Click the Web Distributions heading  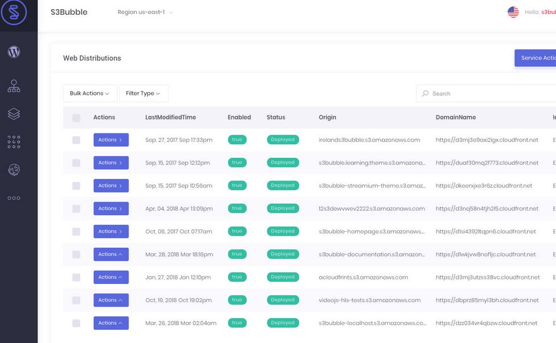coord(92,58)
